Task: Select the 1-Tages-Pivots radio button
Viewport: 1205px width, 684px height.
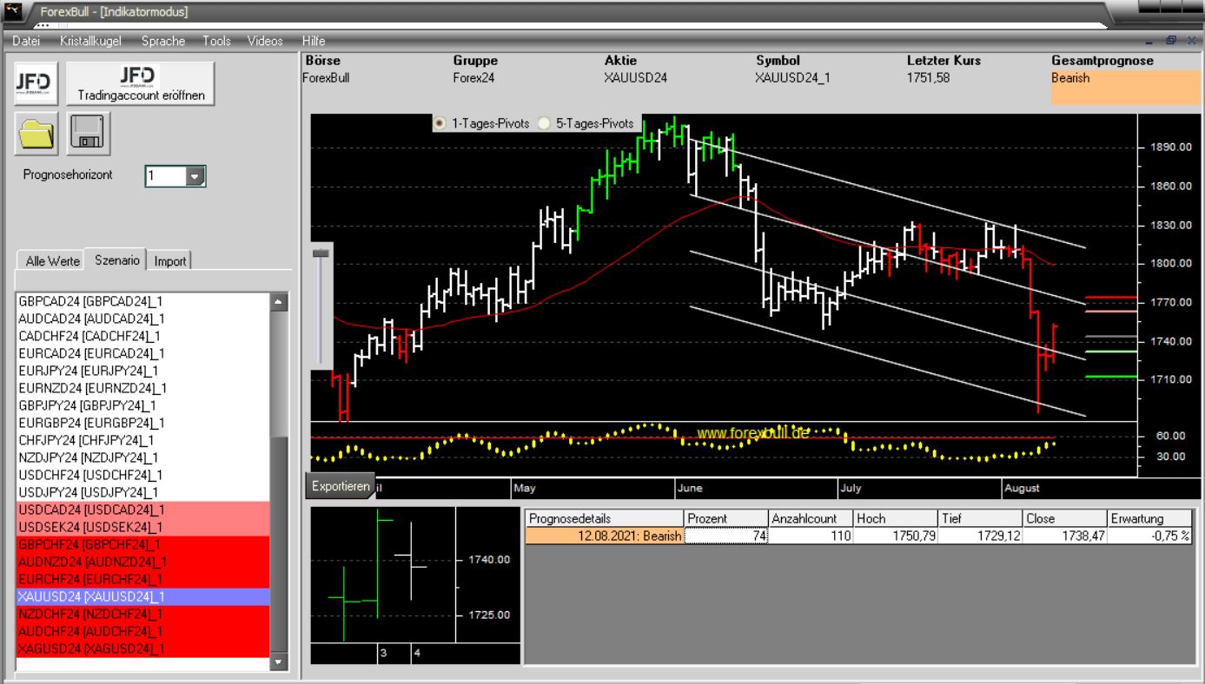Action: pos(440,123)
